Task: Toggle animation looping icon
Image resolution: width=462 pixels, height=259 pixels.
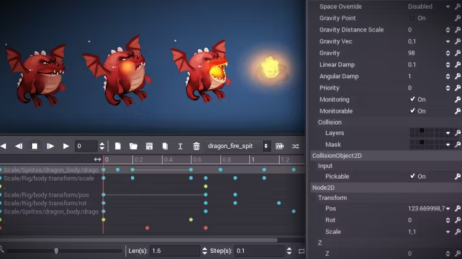Action: coord(301,251)
